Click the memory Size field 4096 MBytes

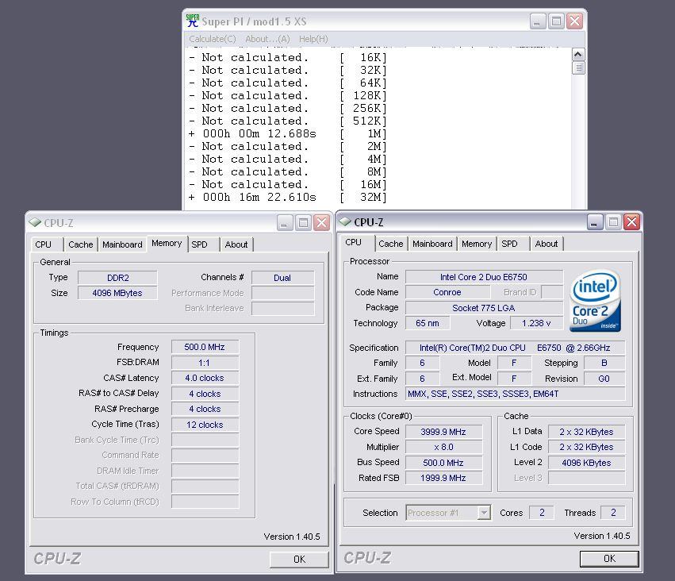[x=117, y=293]
